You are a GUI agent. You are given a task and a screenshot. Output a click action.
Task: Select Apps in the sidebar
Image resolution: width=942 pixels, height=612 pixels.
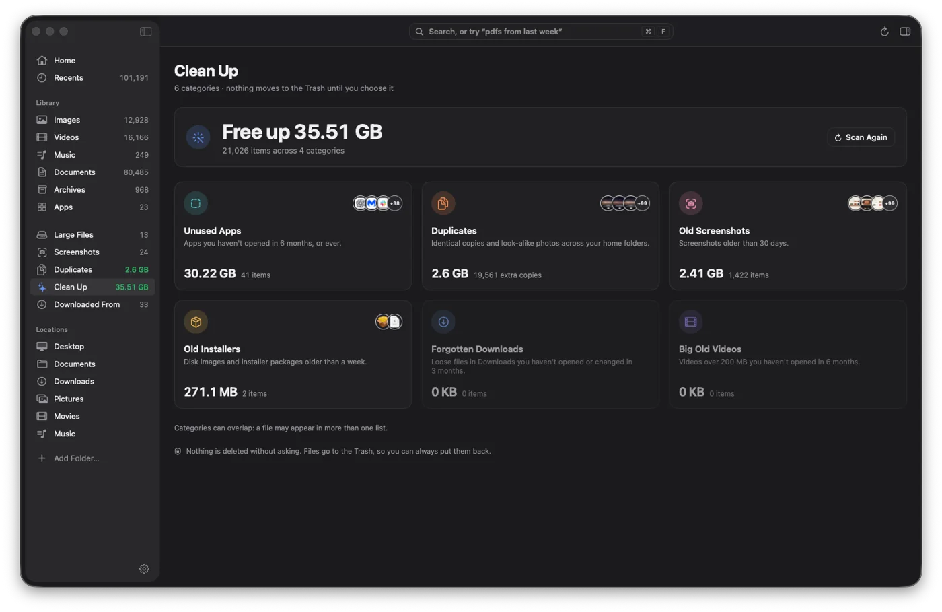[92, 207]
